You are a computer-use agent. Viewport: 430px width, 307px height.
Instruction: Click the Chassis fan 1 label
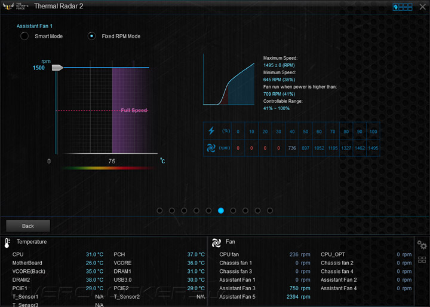pos(235,263)
